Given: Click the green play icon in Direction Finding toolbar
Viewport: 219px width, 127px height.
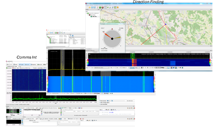Looking at the screenshot, I should 100,7.
